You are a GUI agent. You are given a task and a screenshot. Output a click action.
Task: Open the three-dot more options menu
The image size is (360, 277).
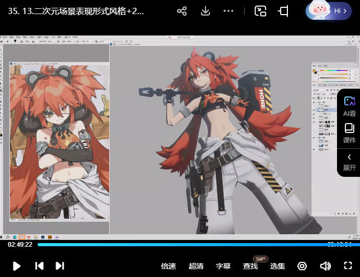point(228,11)
